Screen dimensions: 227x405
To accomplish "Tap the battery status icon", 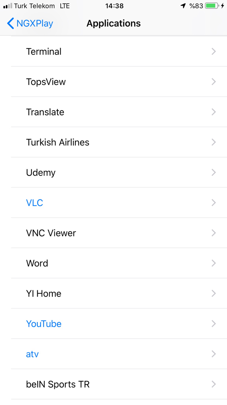I will tap(212, 6).
